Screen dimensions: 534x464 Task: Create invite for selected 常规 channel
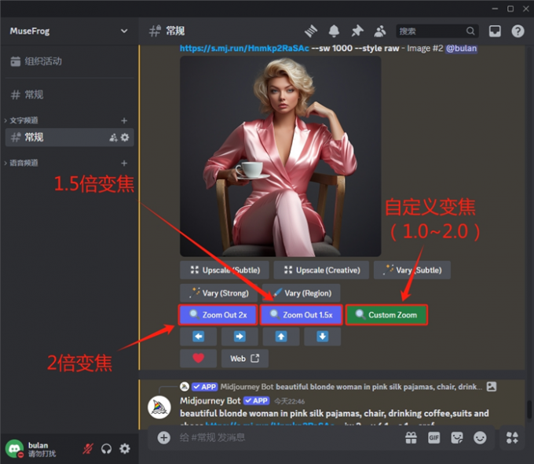click(x=113, y=137)
